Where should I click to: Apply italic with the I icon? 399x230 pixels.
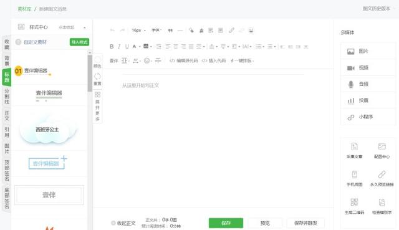coord(119,47)
